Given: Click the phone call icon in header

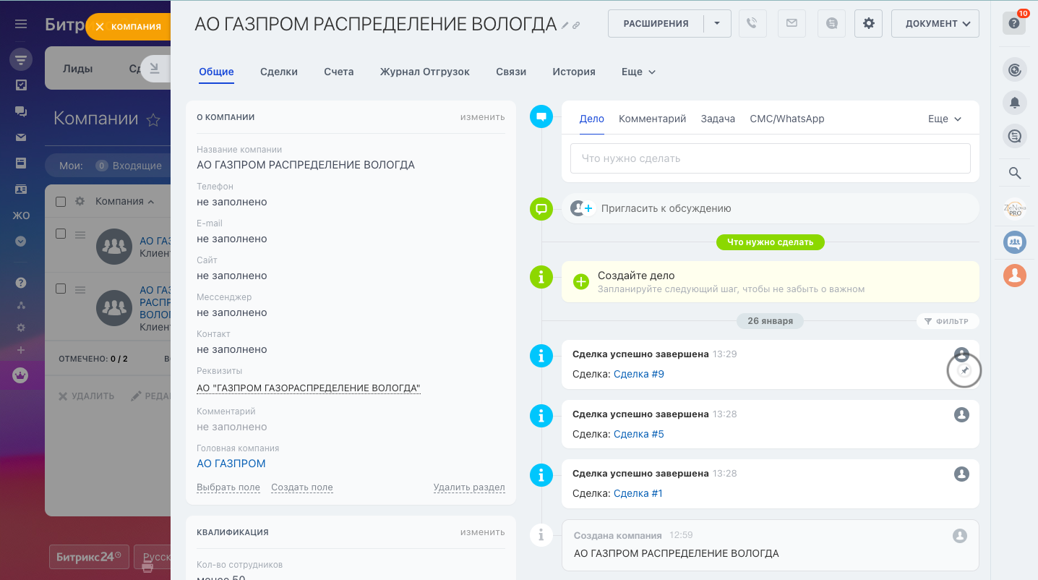Looking at the screenshot, I should (x=752, y=23).
